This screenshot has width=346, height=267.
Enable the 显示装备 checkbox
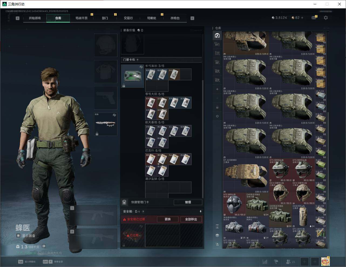click(x=18, y=236)
